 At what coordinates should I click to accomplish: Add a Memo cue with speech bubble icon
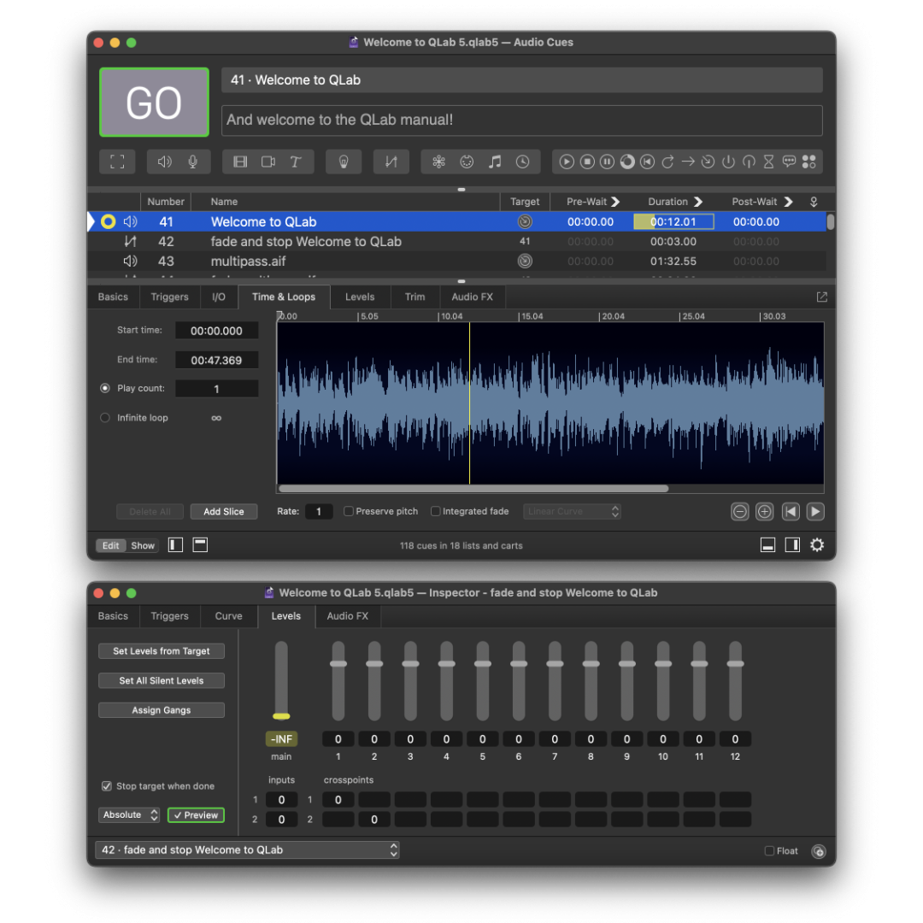pyautogui.click(x=789, y=162)
